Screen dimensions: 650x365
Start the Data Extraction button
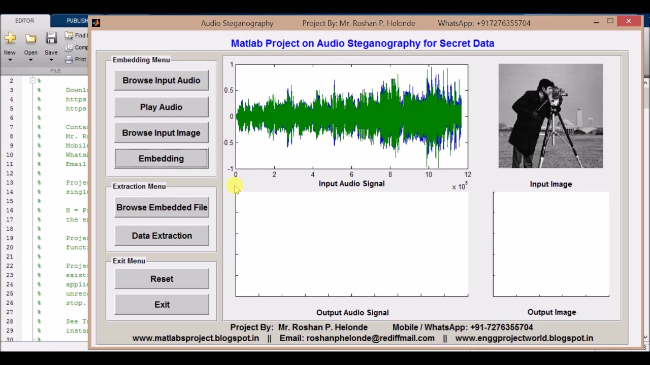point(161,236)
